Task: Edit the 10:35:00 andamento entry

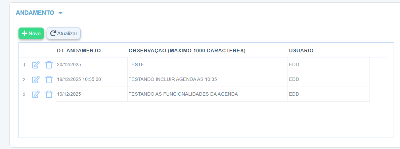Action: 36,80
